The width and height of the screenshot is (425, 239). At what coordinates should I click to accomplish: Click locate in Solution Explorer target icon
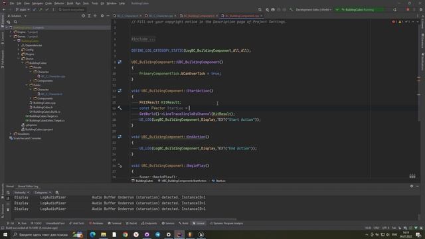pos(83,16)
